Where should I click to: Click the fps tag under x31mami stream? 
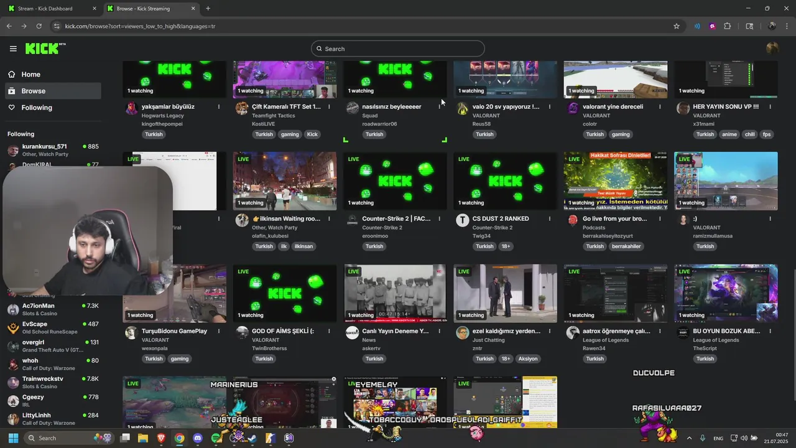pyautogui.click(x=767, y=134)
